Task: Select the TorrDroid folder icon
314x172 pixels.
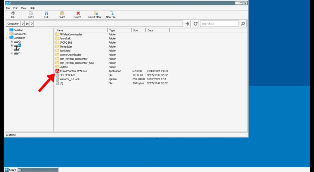Action: [x=57, y=51]
